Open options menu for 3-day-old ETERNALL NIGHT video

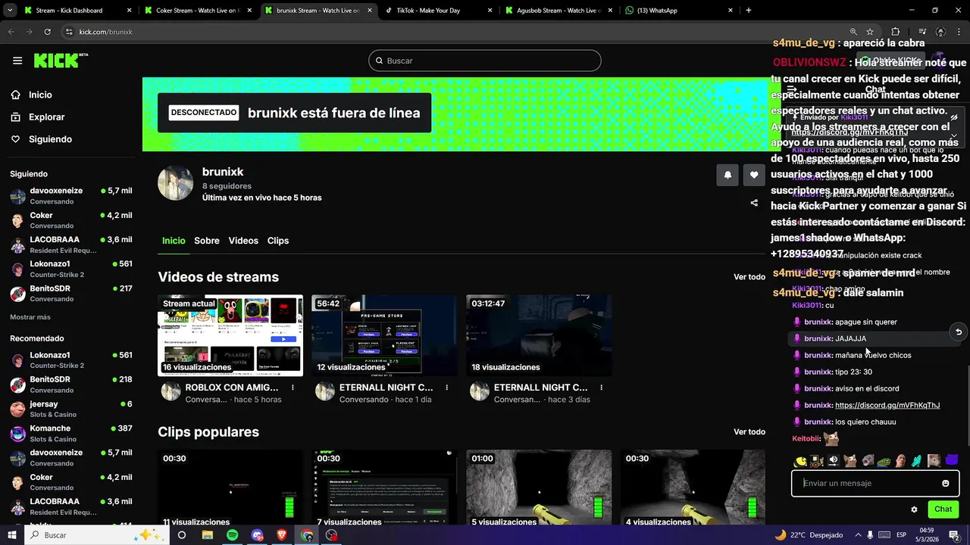coord(601,388)
